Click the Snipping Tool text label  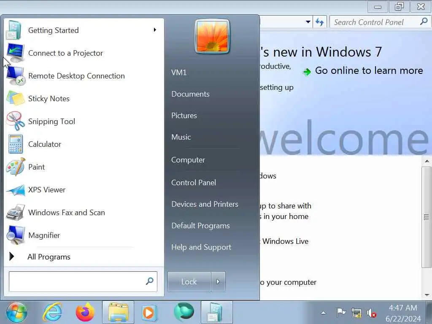[x=51, y=121]
